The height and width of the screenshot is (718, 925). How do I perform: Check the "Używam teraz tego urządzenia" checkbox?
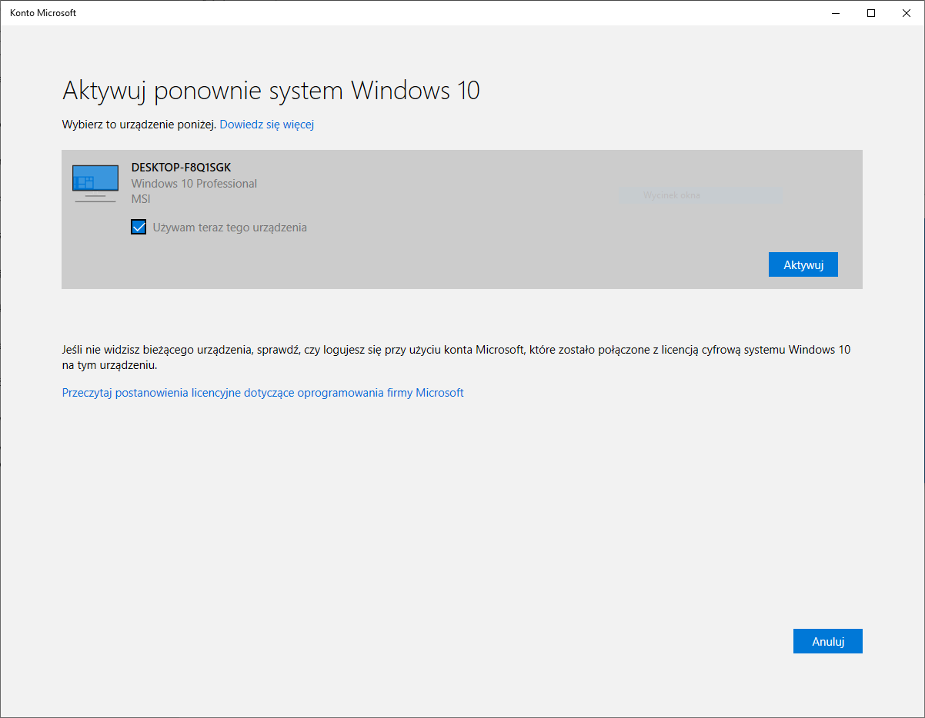[139, 227]
